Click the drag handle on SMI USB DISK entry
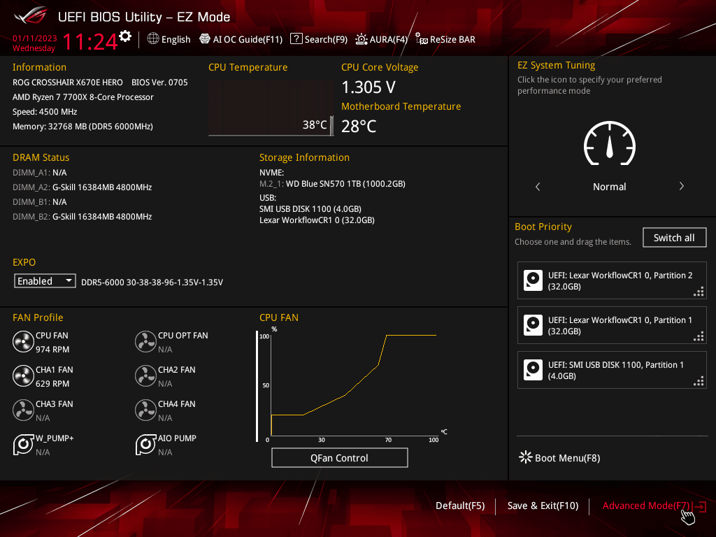The height and width of the screenshot is (537, 716). pyautogui.click(x=699, y=381)
